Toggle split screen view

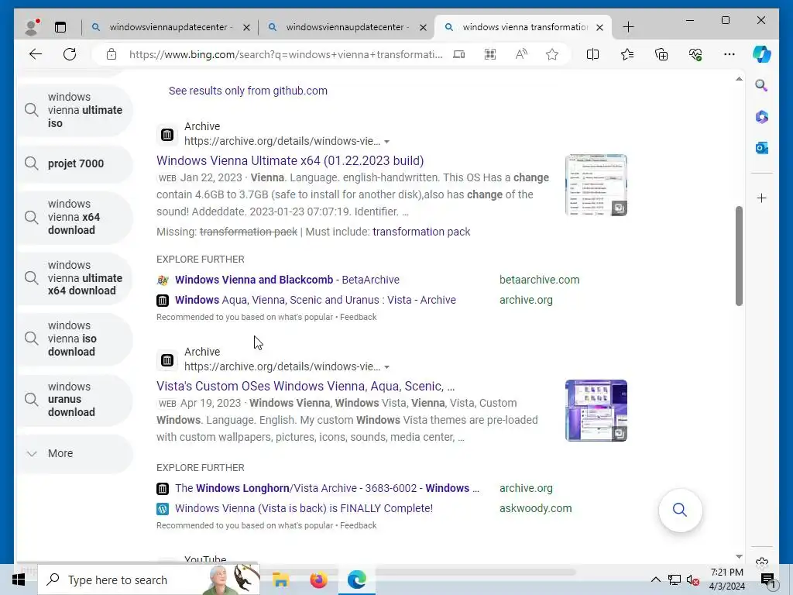coord(592,54)
